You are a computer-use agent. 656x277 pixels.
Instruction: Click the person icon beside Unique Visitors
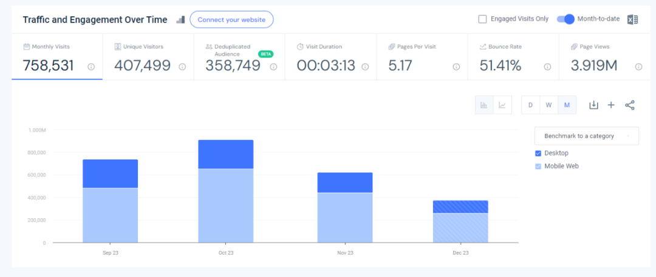point(118,47)
